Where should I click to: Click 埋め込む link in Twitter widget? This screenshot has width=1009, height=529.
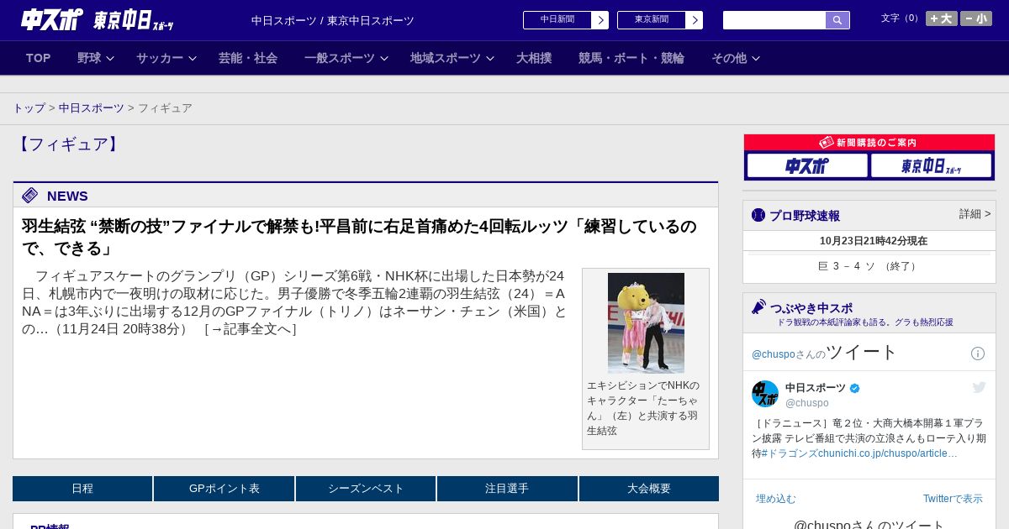[775, 499]
